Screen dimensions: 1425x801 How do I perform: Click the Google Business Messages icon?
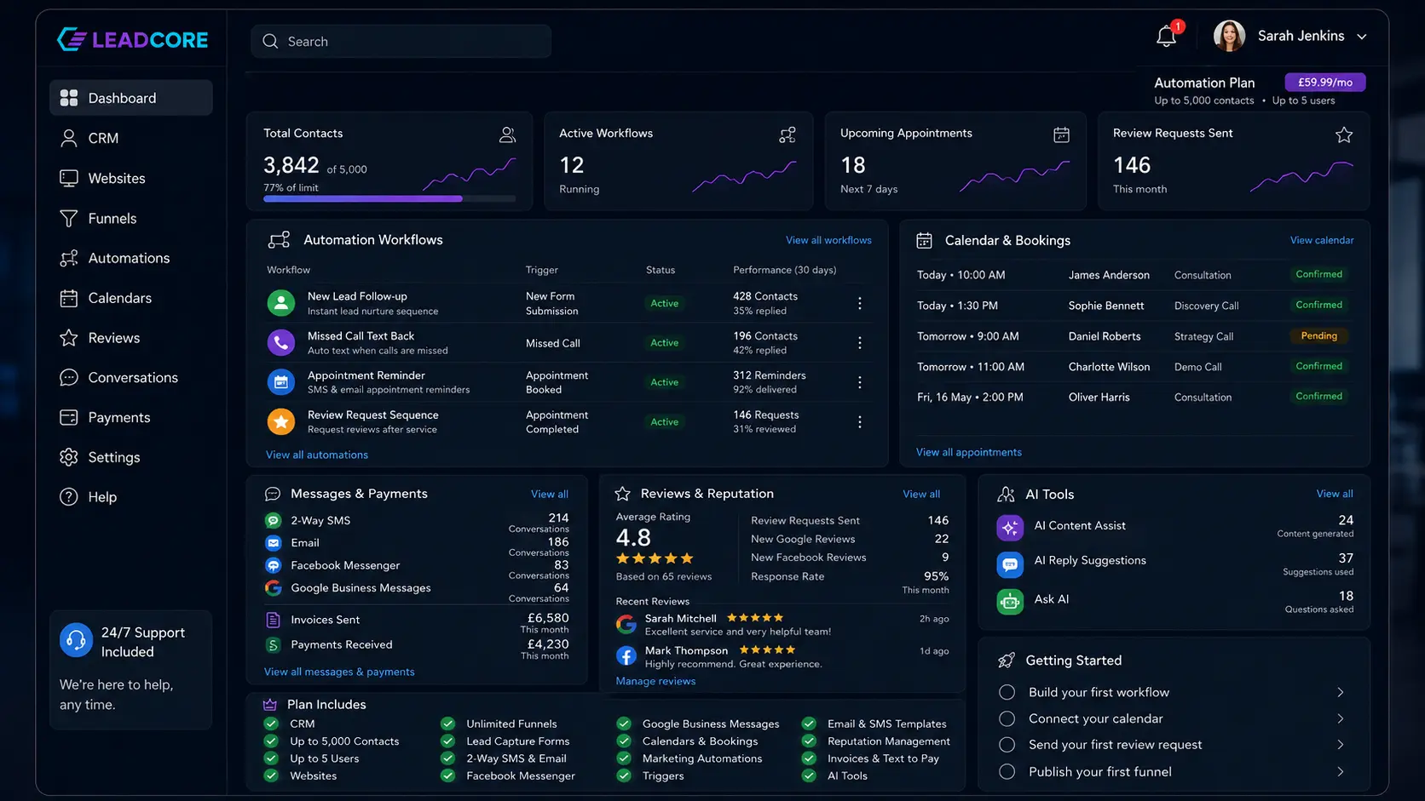(274, 588)
